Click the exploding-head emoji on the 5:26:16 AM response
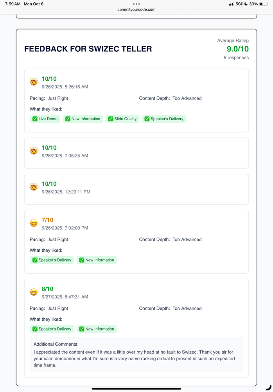273x392 pixels. tap(34, 82)
